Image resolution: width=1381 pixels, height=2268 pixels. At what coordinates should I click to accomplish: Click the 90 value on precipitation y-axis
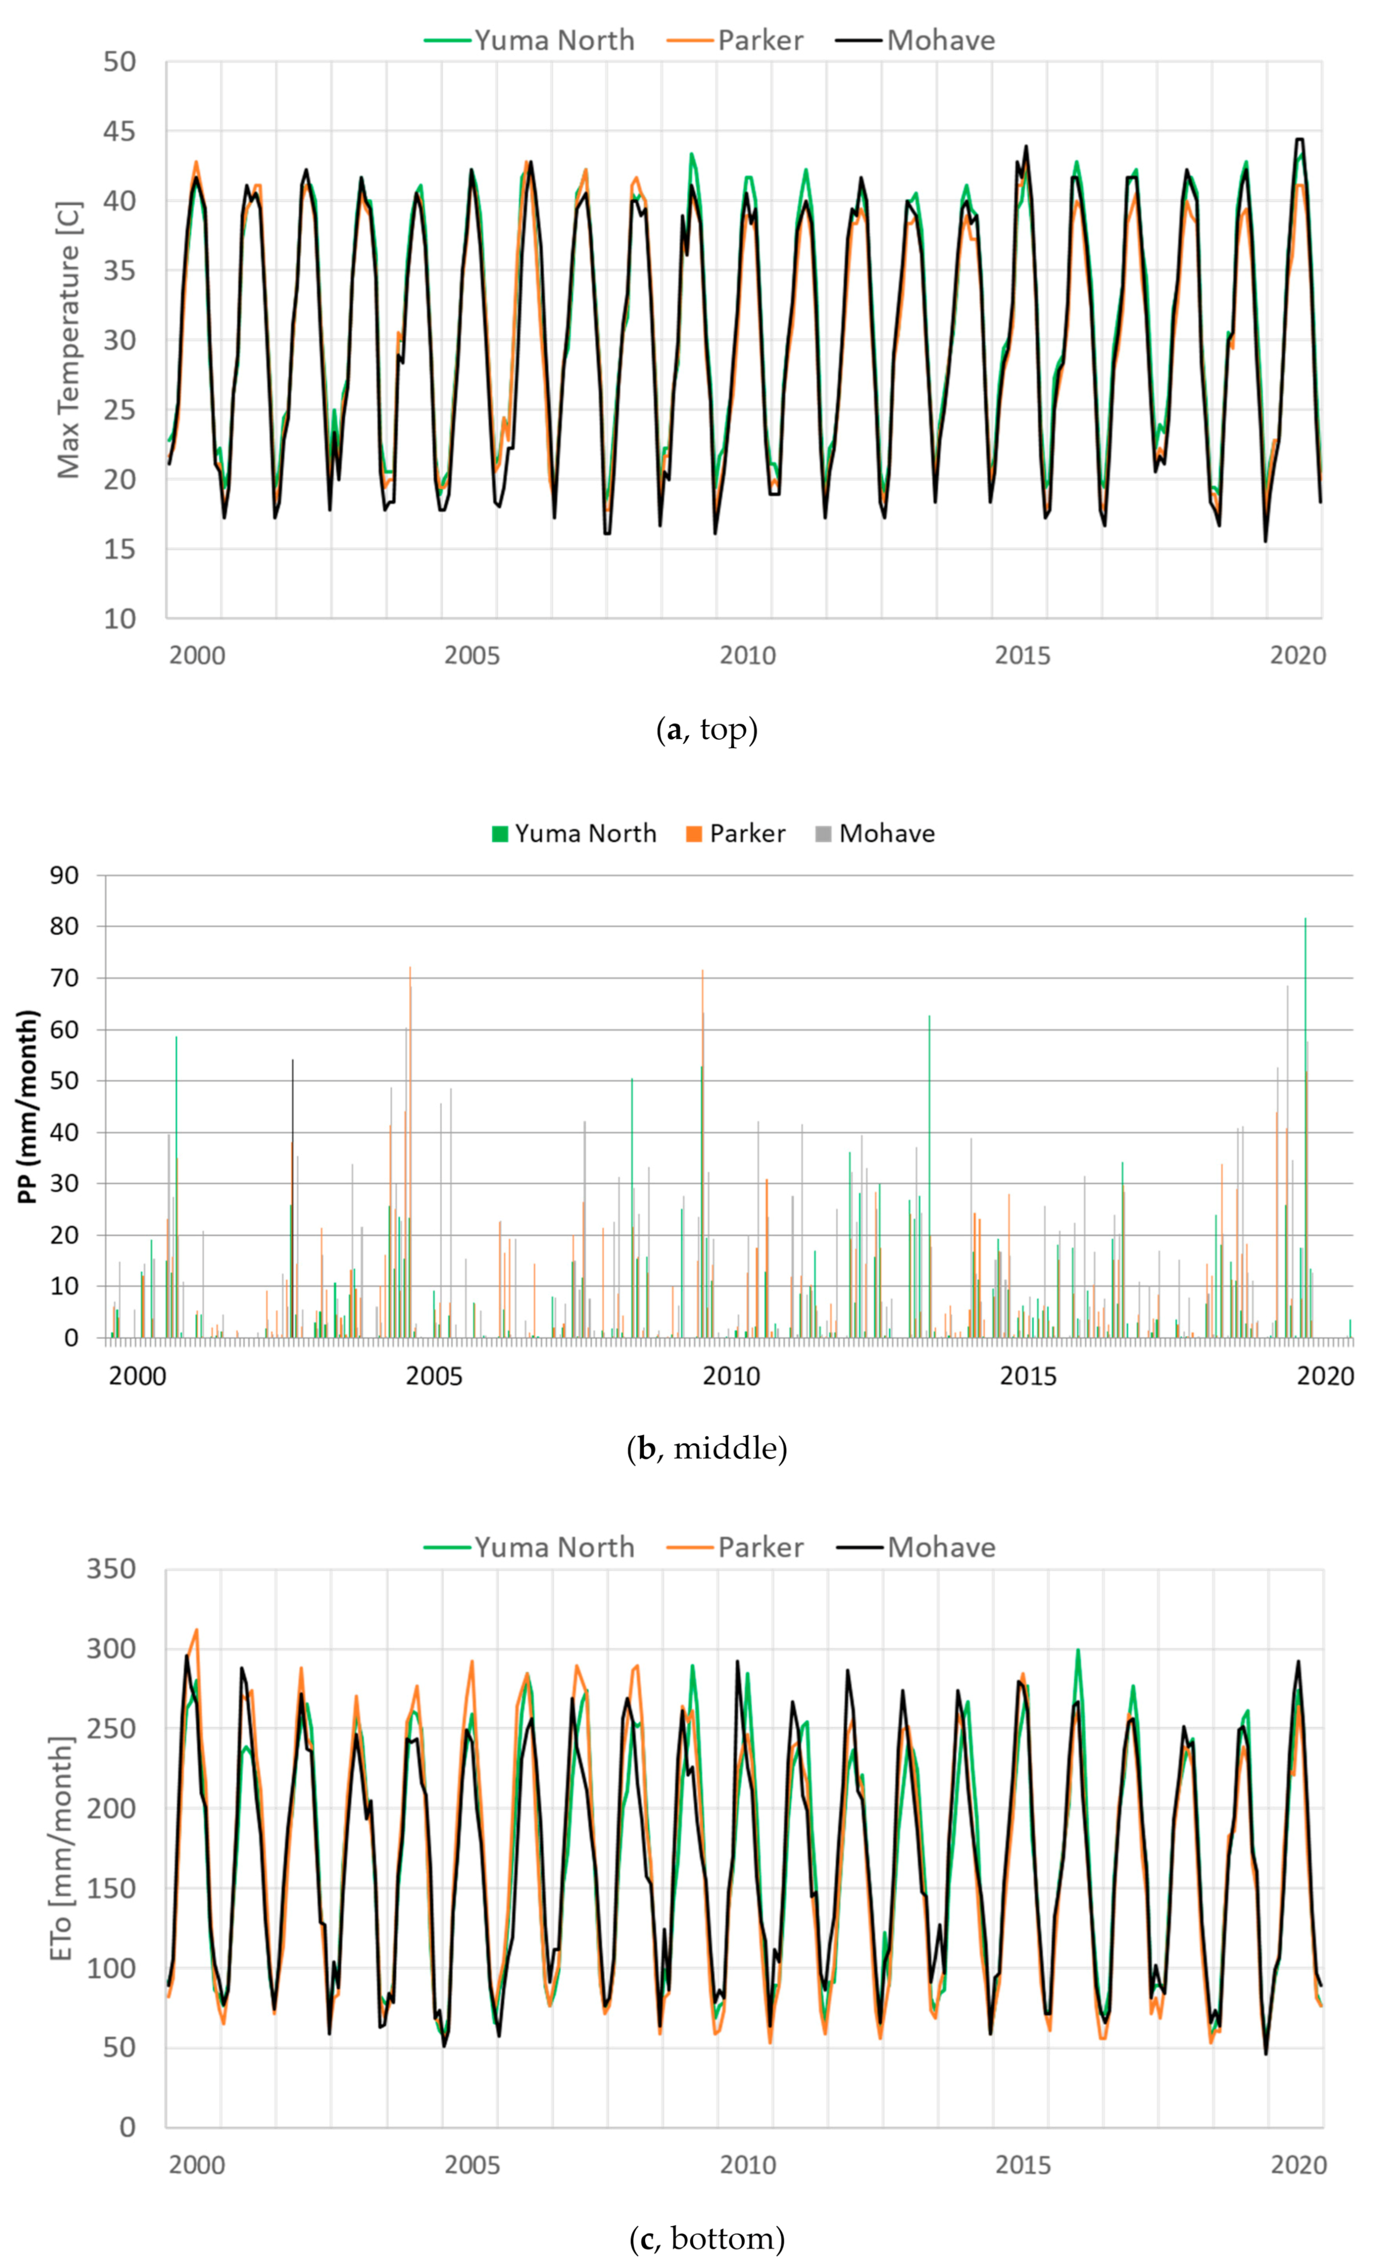(65, 875)
